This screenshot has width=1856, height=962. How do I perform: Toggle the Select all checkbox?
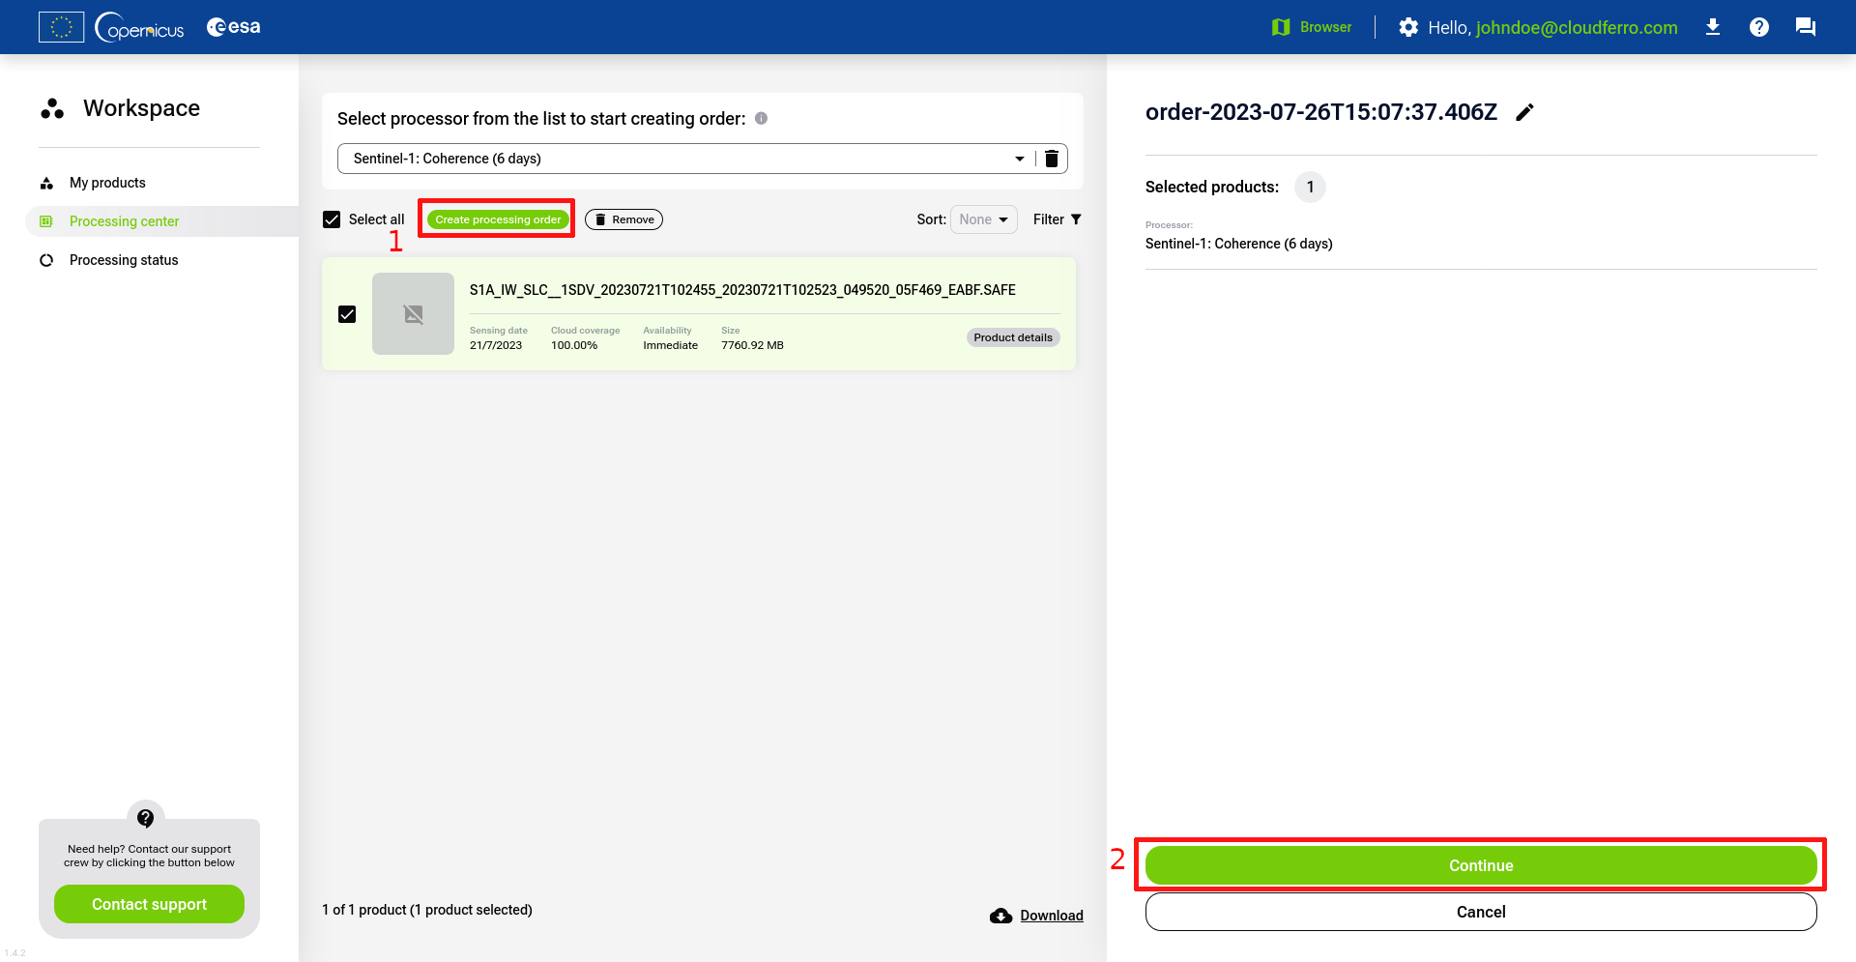click(x=332, y=219)
